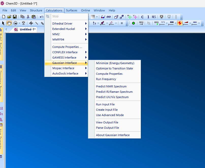This screenshot has height=168, width=205.
Task: Choose Minimize (Energy/Geometry) from the submenu
Action: (115, 63)
